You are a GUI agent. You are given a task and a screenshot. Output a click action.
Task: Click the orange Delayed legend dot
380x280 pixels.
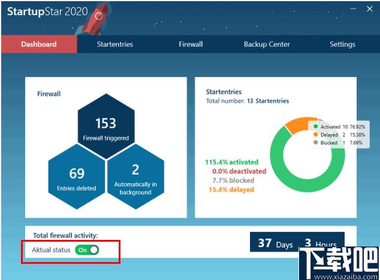[315, 135]
